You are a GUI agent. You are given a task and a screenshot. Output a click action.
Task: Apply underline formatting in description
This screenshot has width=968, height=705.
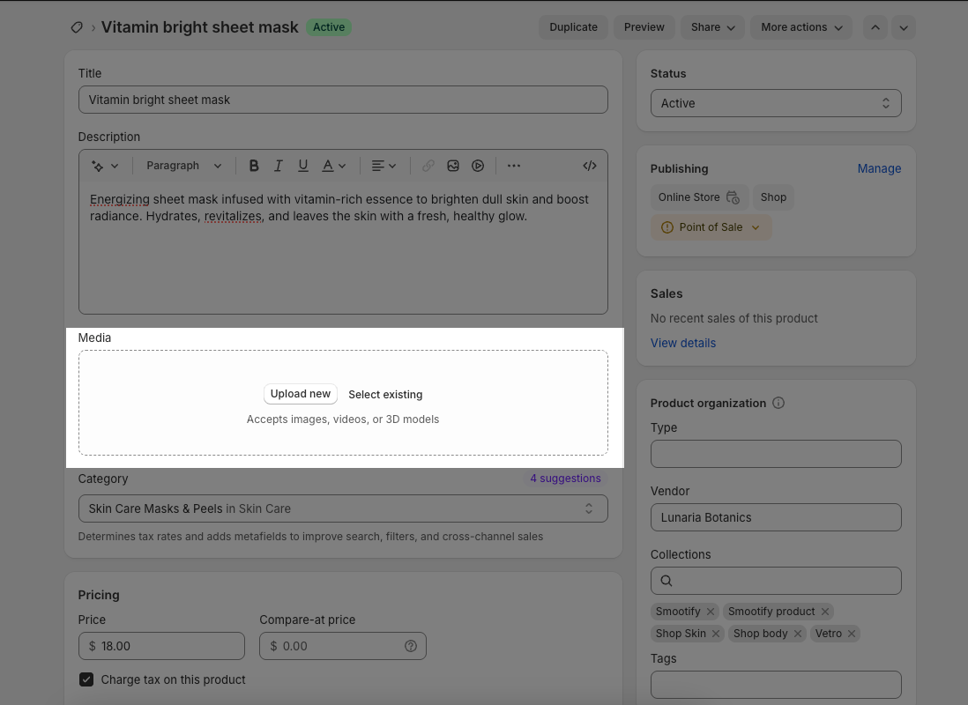[303, 166]
